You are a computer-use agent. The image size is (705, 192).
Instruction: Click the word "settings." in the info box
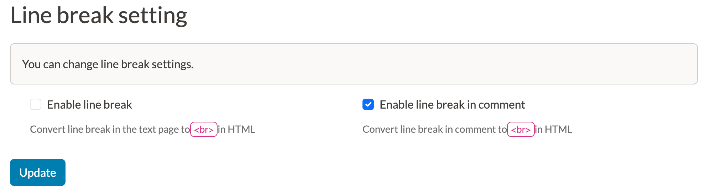click(x=173, y=64)
